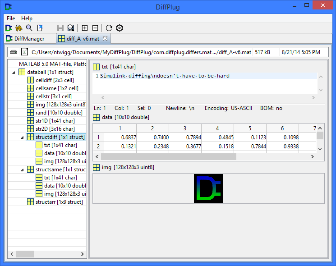This screenshot has width=336, height=266.
Task: Click data table column header 5
Action: [250, 128]
